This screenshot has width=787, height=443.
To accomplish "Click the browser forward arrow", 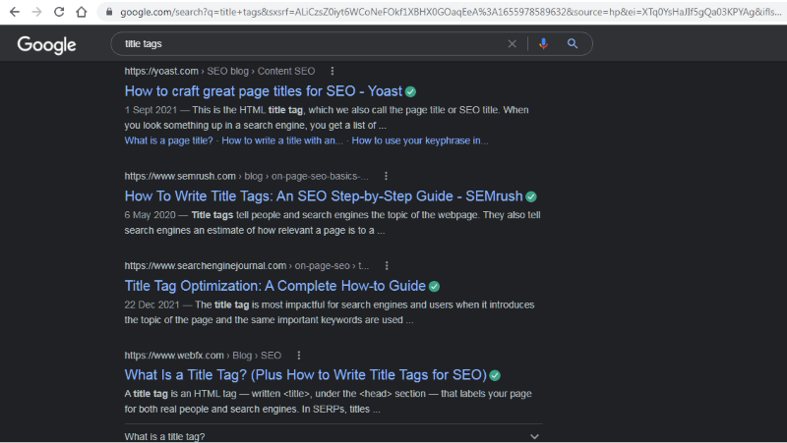I will point(36,12).
